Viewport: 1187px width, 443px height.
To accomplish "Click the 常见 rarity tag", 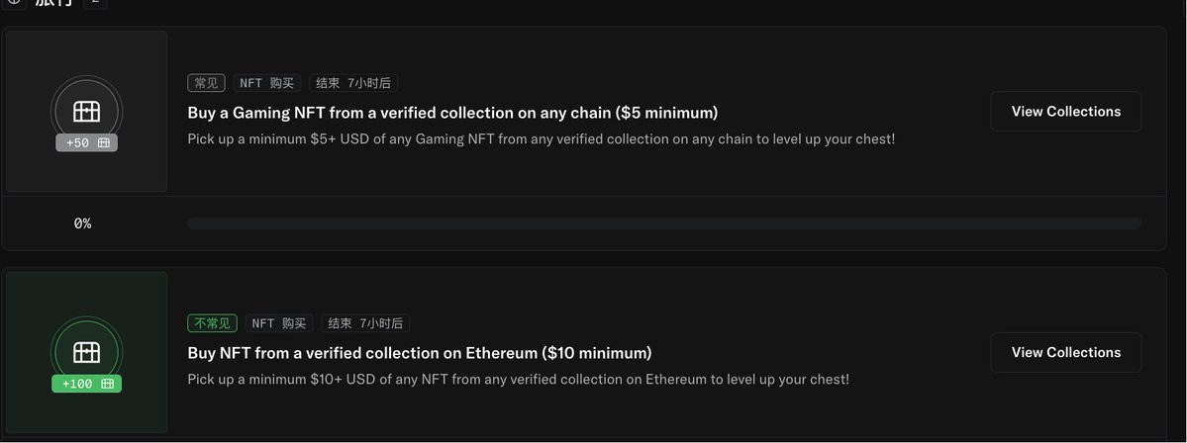I will [206, 83].
